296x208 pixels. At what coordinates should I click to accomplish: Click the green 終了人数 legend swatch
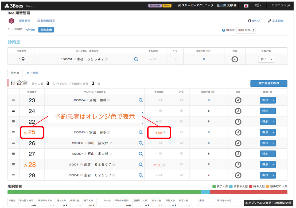click(x=214, y=186)
